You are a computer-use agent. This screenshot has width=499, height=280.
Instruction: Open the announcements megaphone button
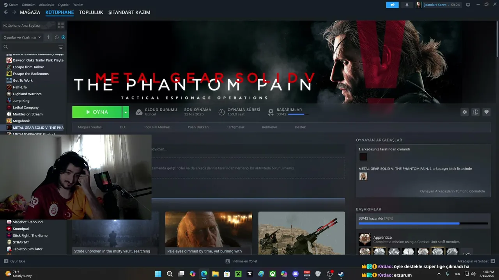click(x=393, y=5)
